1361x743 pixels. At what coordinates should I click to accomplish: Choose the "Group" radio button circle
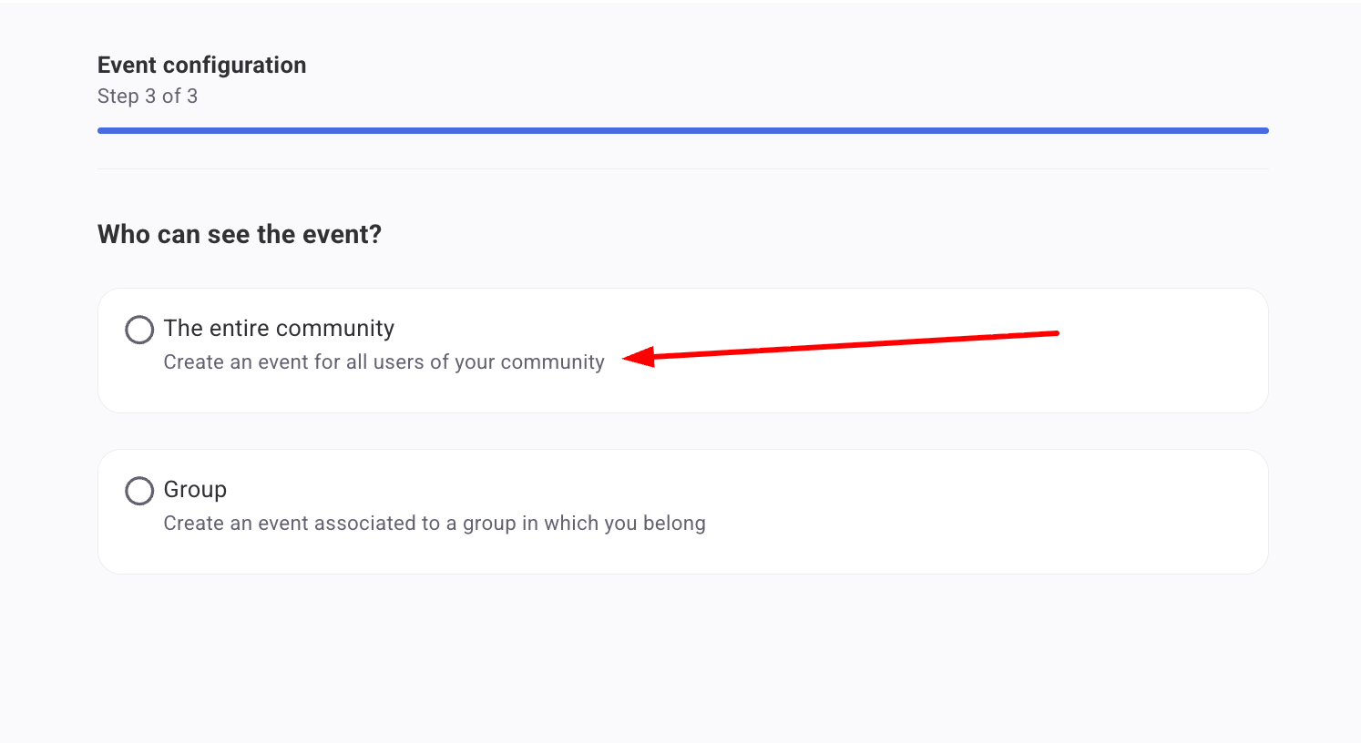click(139, 491)
